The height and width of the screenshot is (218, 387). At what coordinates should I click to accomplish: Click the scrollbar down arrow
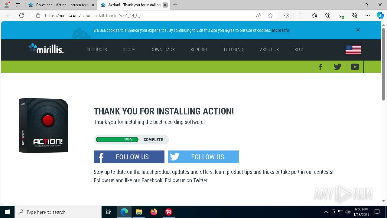click(x=383, y=201)
